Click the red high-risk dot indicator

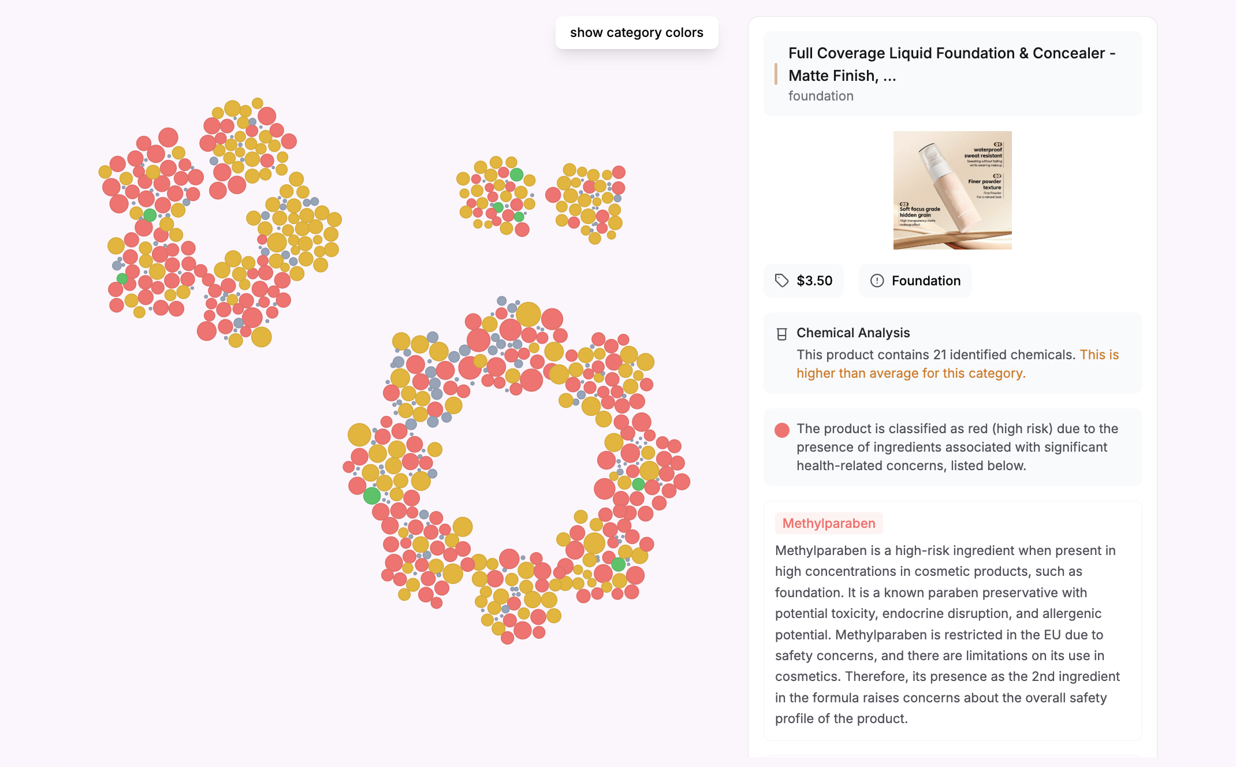pyautogui.click(x=781, y=430)
